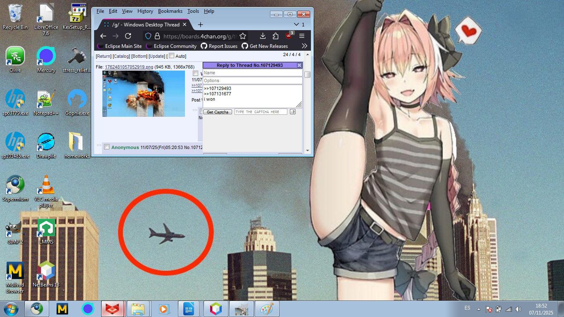Screen dimensions: 564x317
Task: Open the Eclipse Main Site bookmark
Action: pos(119,46)
